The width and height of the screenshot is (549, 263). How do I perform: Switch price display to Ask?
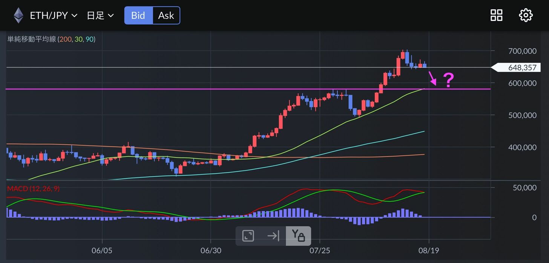[166, 15]
